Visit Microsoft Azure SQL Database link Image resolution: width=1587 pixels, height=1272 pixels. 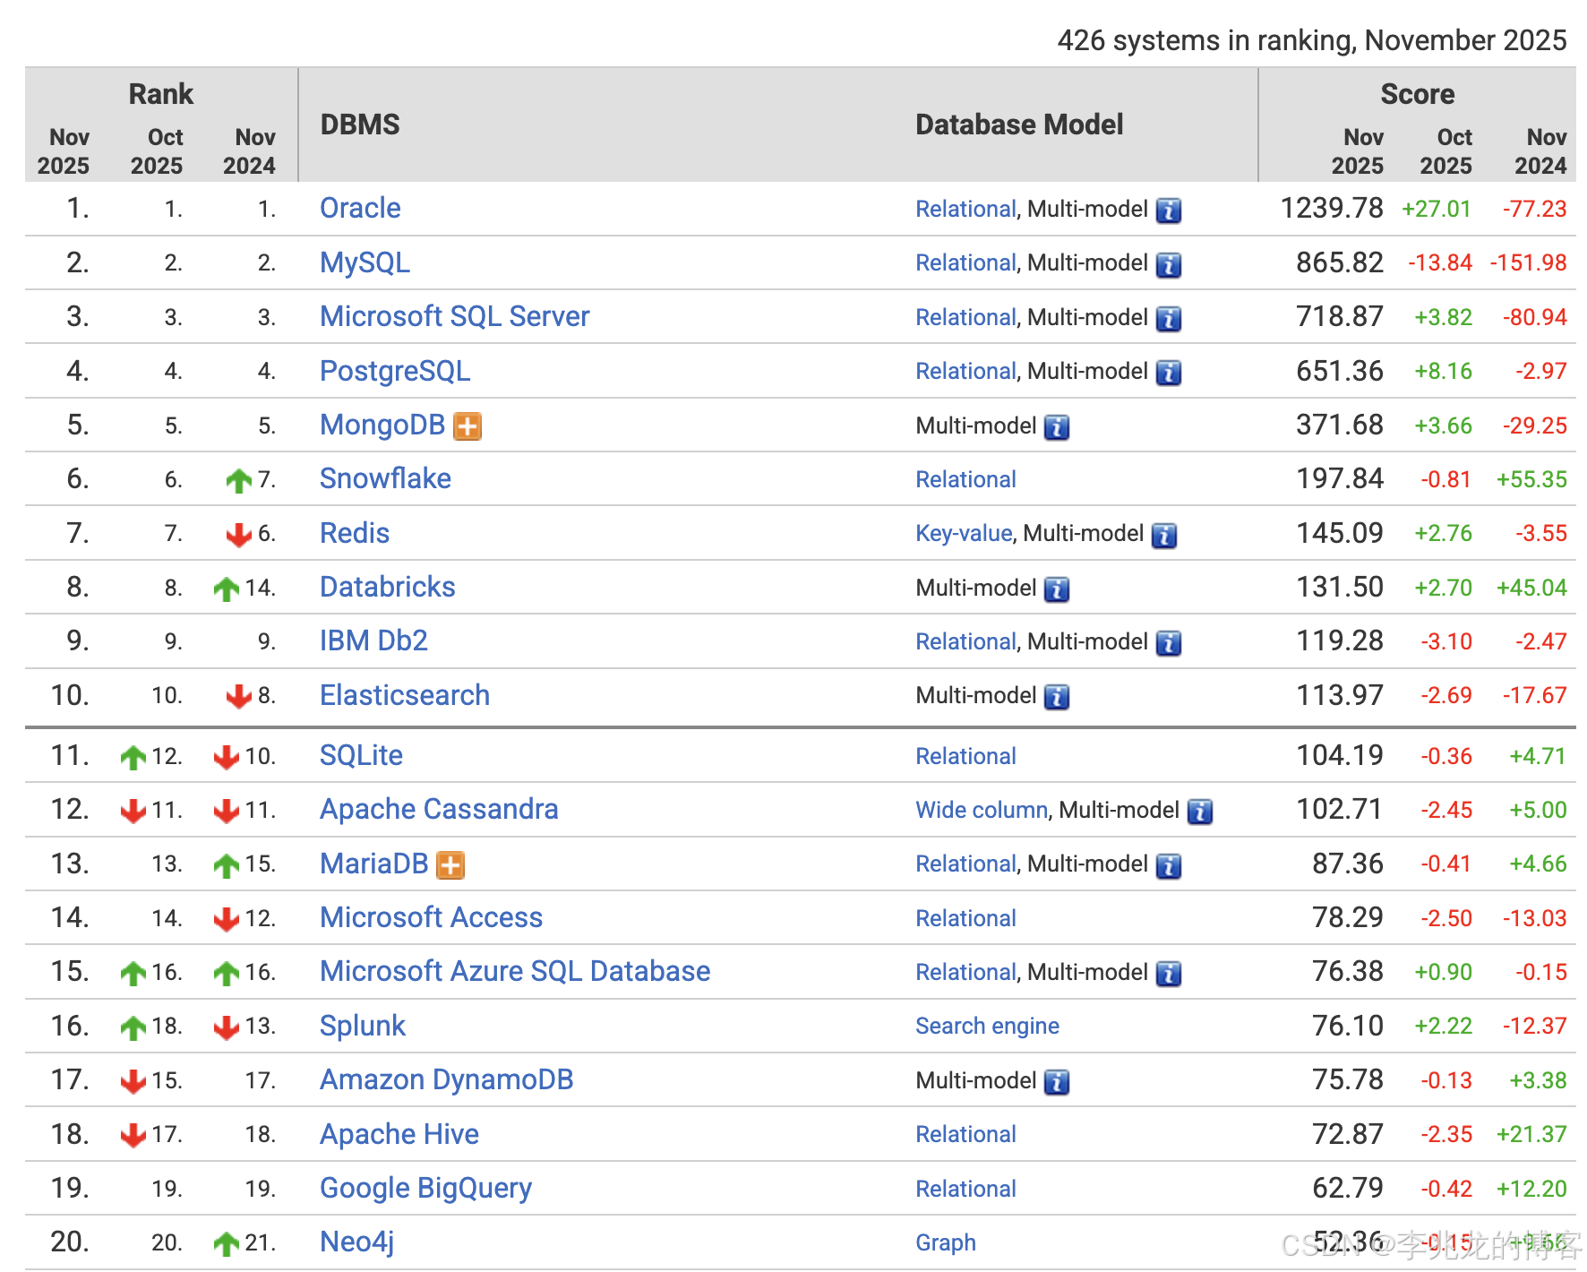515,971
